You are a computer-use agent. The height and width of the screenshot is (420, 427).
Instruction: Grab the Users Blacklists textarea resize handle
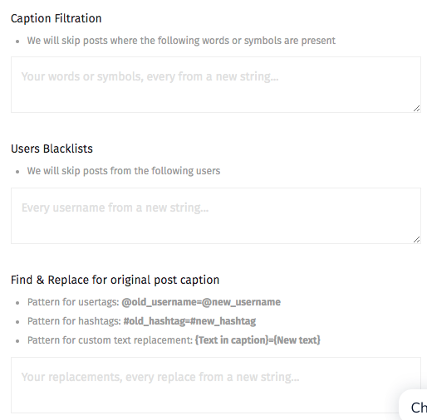point(417,240)
